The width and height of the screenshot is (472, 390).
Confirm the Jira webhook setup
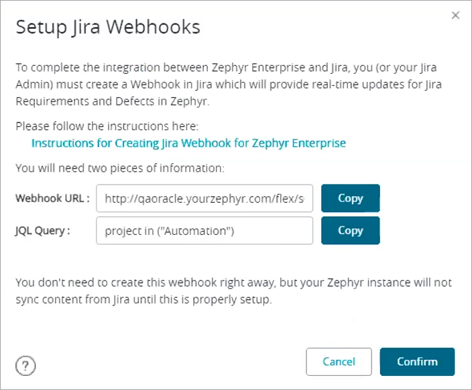click(x=417, y=361)
